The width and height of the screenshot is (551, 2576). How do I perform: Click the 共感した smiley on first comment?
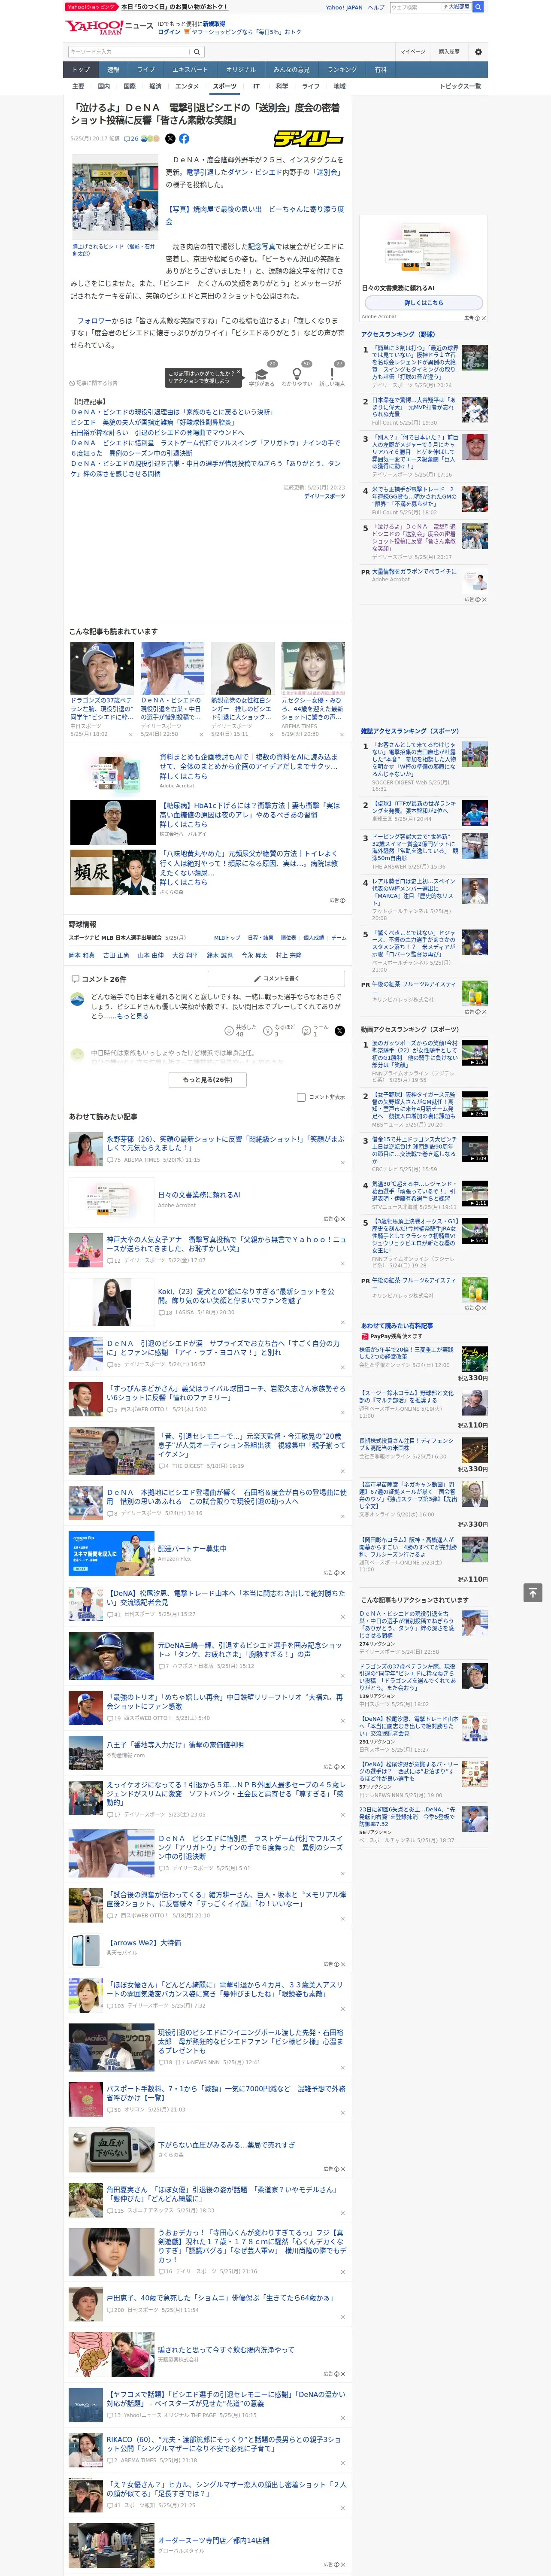coord(229,1030)
